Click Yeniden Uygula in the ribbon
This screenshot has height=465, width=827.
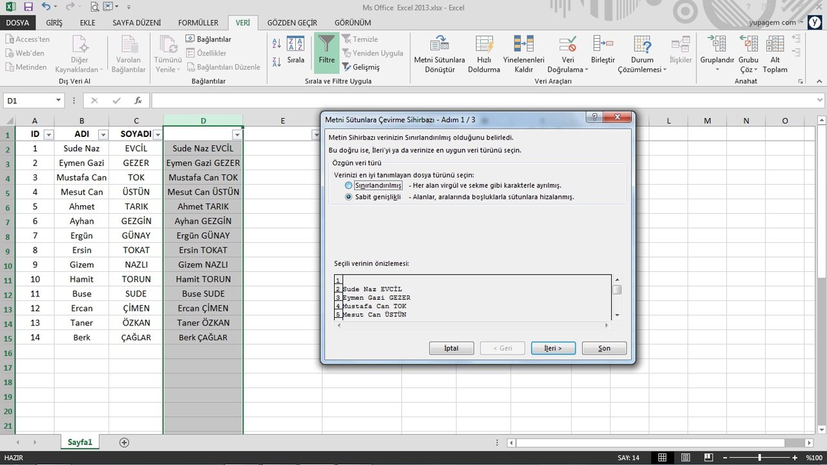click(373, 53)
